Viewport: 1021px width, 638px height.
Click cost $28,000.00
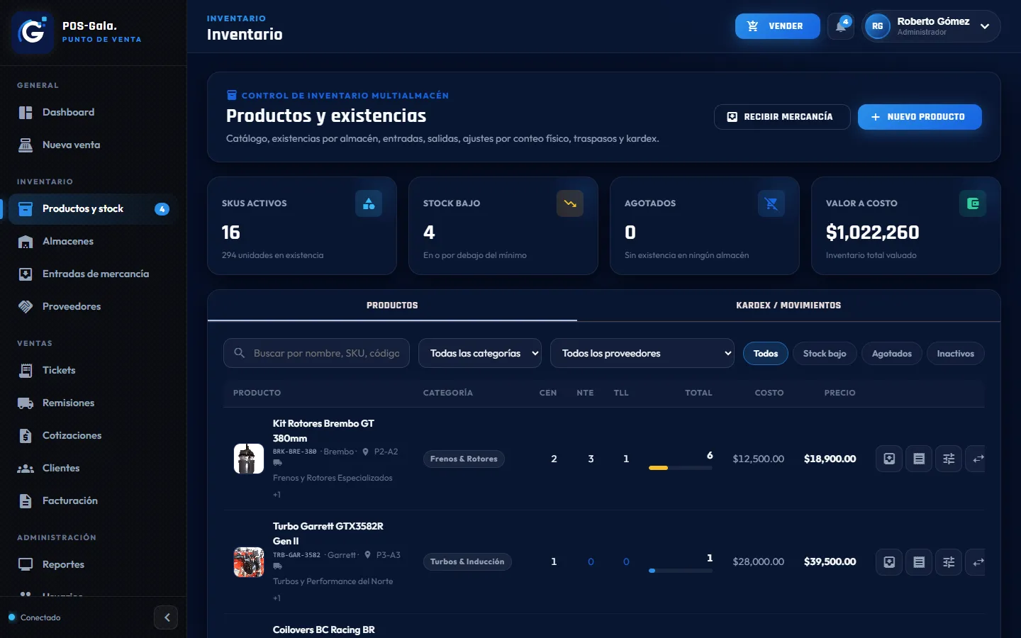pyautogui.click(x=759, y=561)
